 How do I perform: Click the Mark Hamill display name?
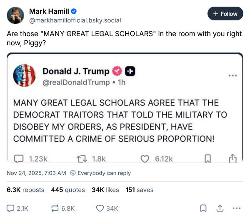point(49,11)
